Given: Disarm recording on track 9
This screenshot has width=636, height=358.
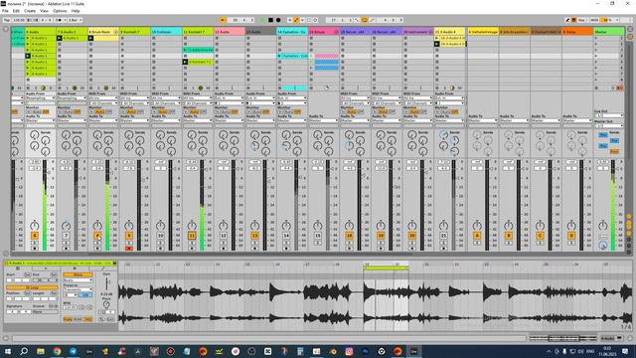Looking at the screenshot, I should pos(129,248).
